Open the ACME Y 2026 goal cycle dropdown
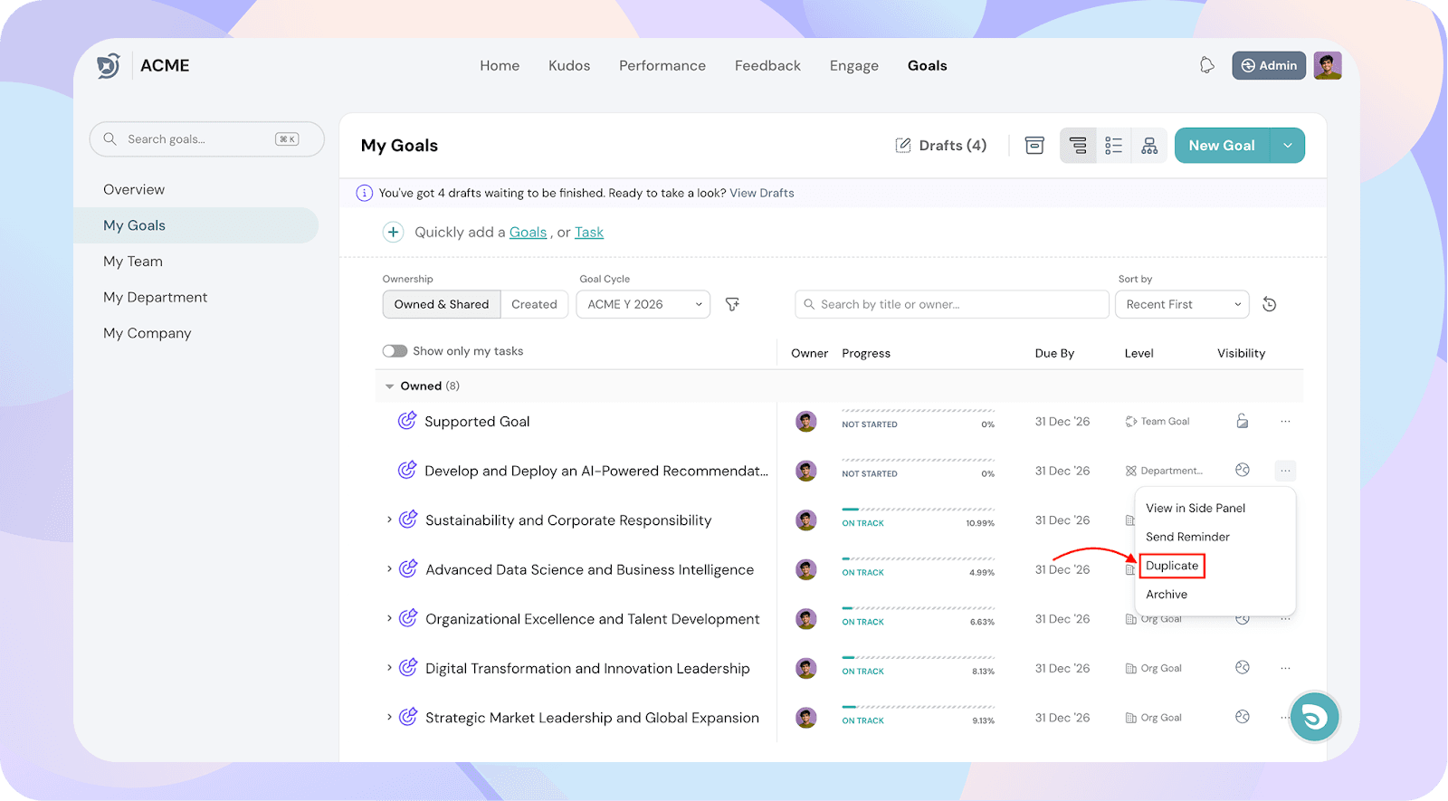Image resolution: width=1448 pixels, height=801 pixels. pos(643,304)
